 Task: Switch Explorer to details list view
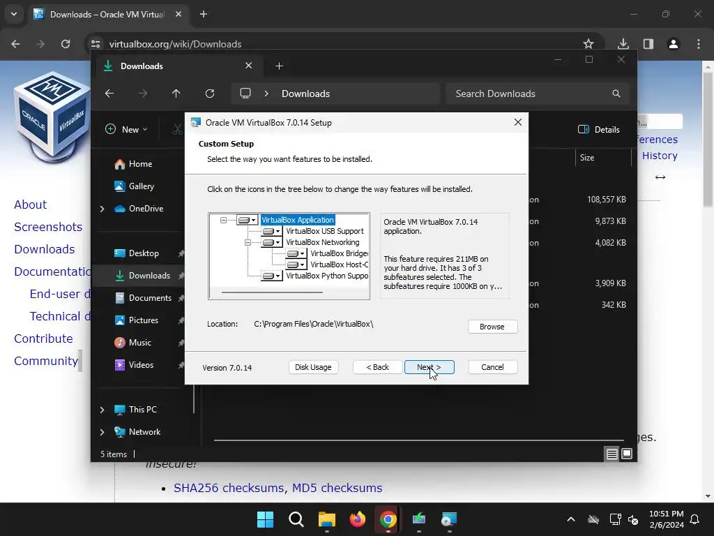click(x=612, y=454)
